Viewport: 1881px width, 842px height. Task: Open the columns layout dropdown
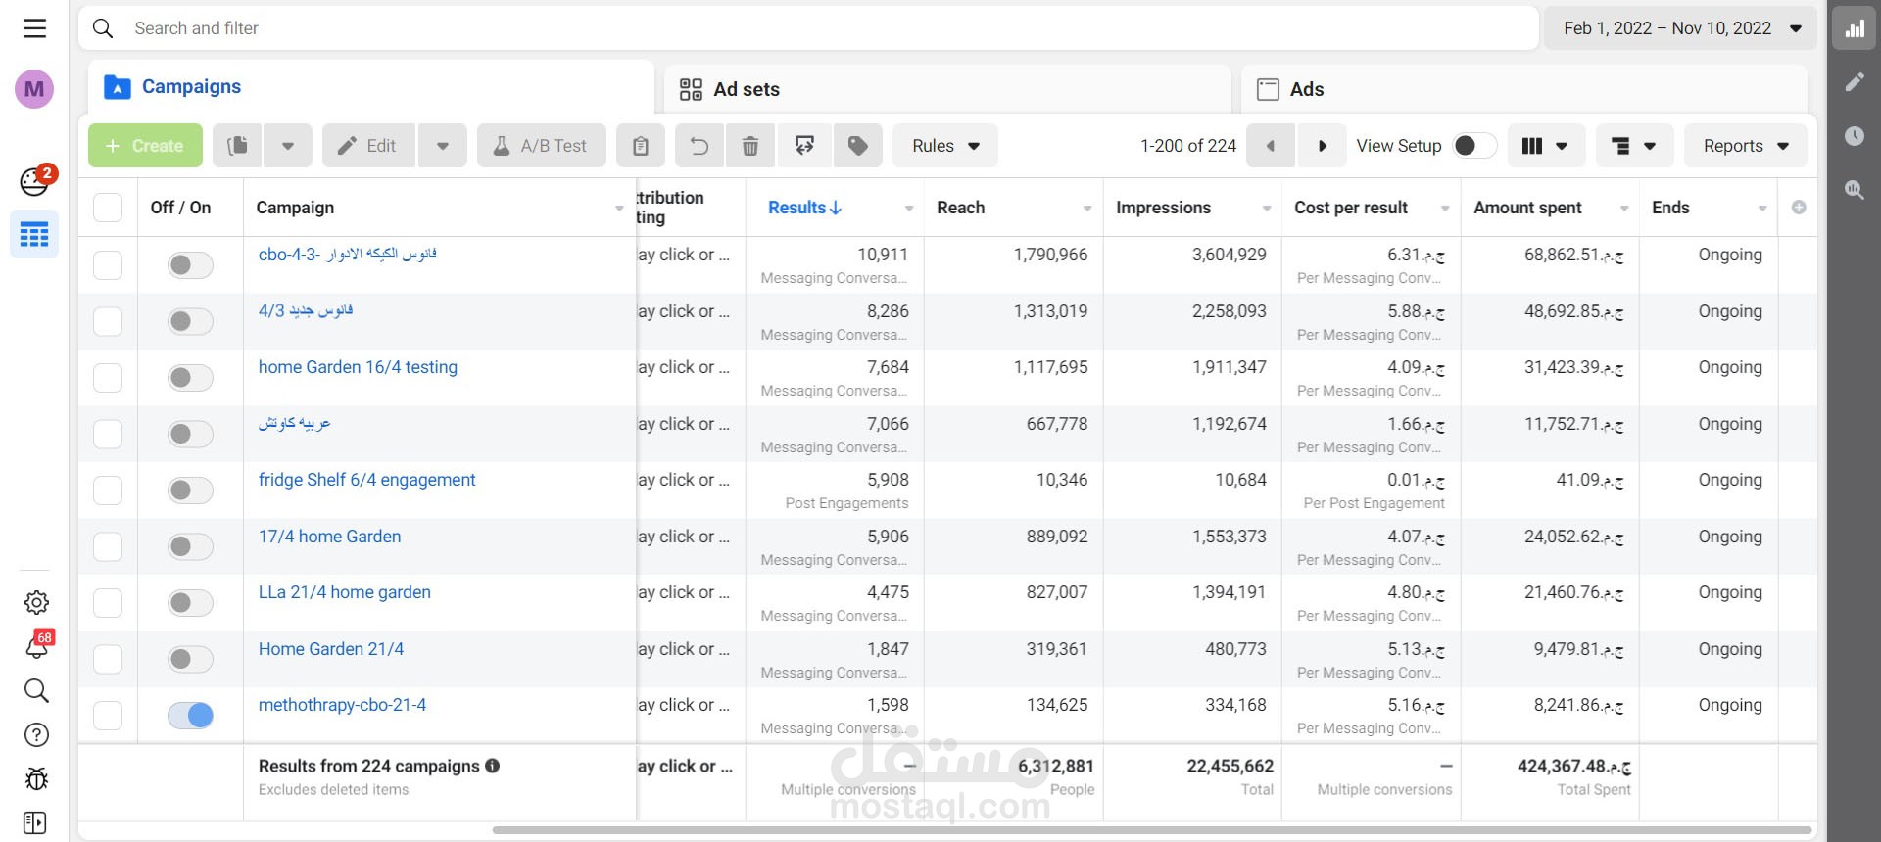click(1545, 146)
